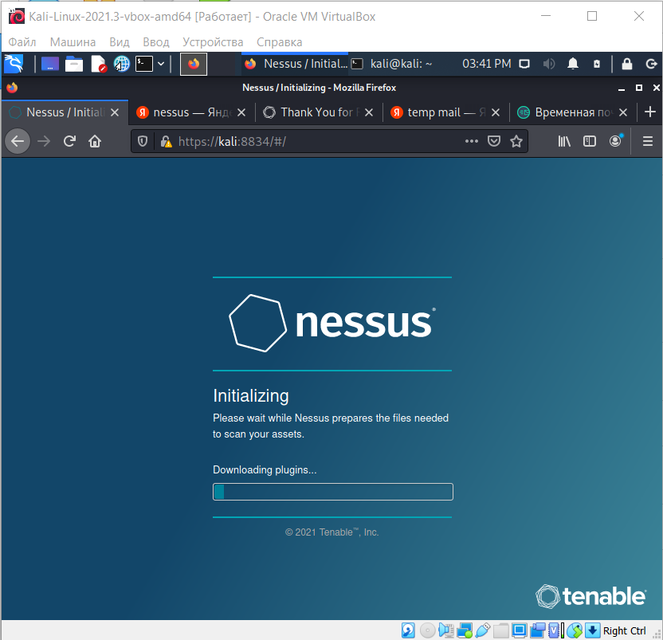Click the forward navigation arrow

[44, 141]
